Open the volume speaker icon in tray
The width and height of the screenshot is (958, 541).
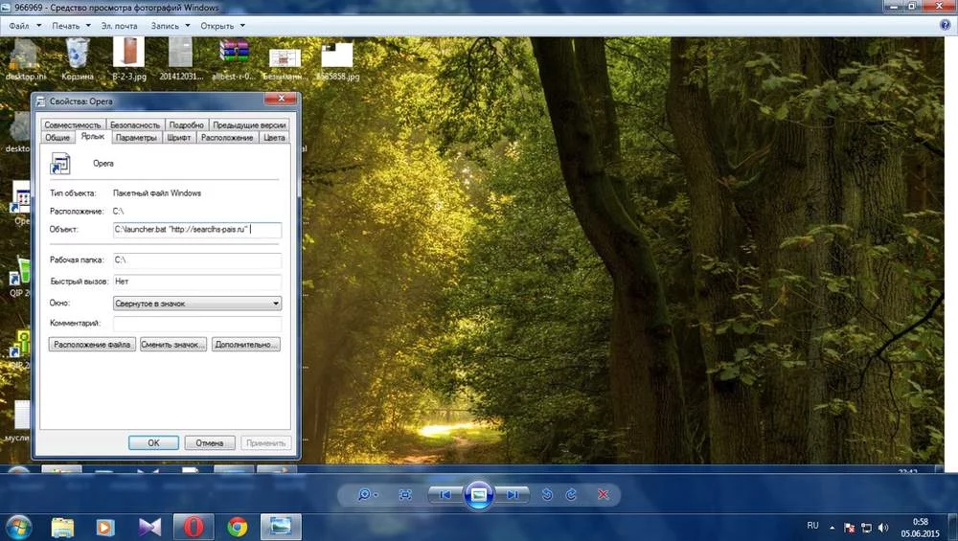coord(883,527)
